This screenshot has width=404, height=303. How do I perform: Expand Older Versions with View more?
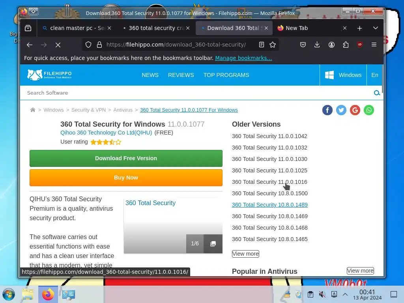[245, 254]
